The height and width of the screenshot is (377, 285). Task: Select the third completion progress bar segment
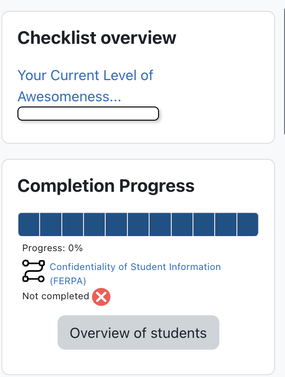click(73, 224)
